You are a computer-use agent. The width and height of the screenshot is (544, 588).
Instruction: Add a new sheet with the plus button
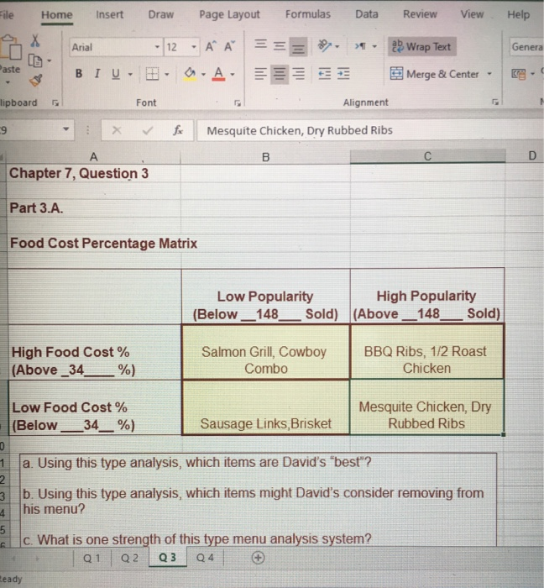pyautogui.click(x=258, y=558)
